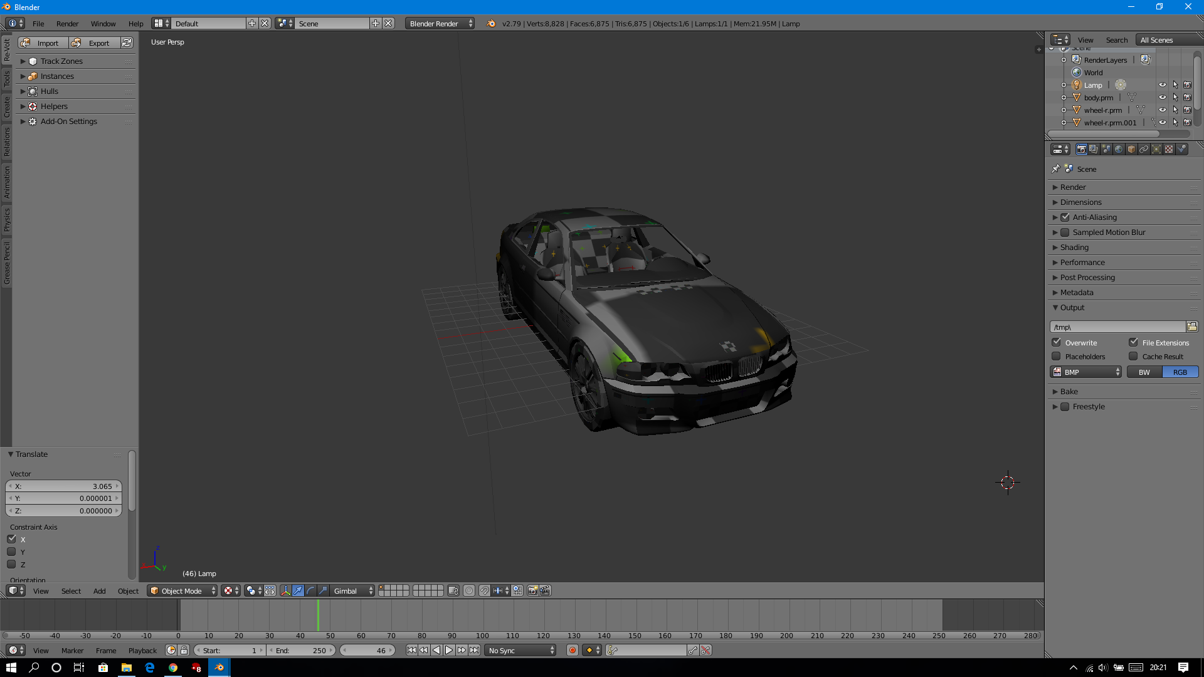This screenshot has height=677, width=1204.
Task: Open the Render menu
Action: 67,23
